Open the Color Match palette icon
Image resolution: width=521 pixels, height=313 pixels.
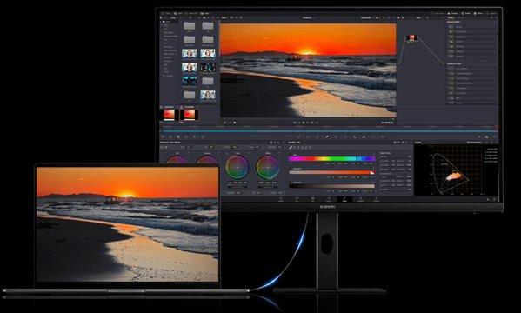[170, 137]
